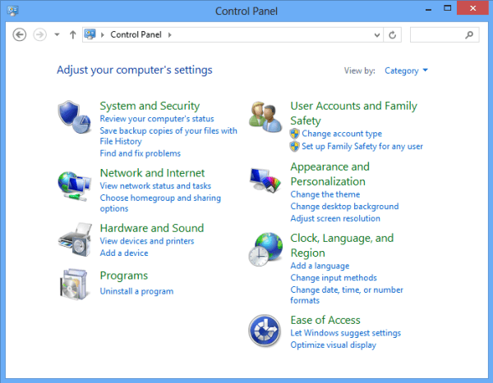
Task: Click the search magnifier icon
Action: 469,34
